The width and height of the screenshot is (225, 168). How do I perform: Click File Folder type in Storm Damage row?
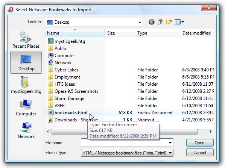[147, 98]
